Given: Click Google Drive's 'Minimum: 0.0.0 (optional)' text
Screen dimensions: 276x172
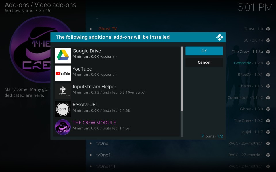Looking at the screenshot, I should coord(95,56).
